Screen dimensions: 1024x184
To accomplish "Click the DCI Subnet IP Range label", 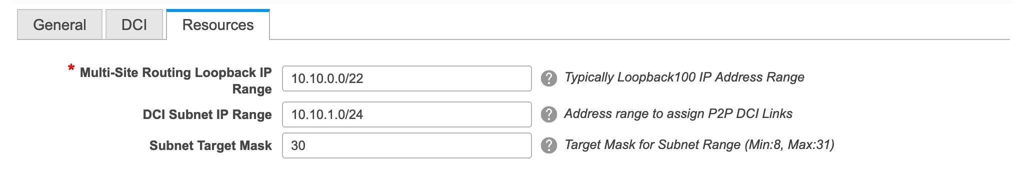I will point(207,114).
